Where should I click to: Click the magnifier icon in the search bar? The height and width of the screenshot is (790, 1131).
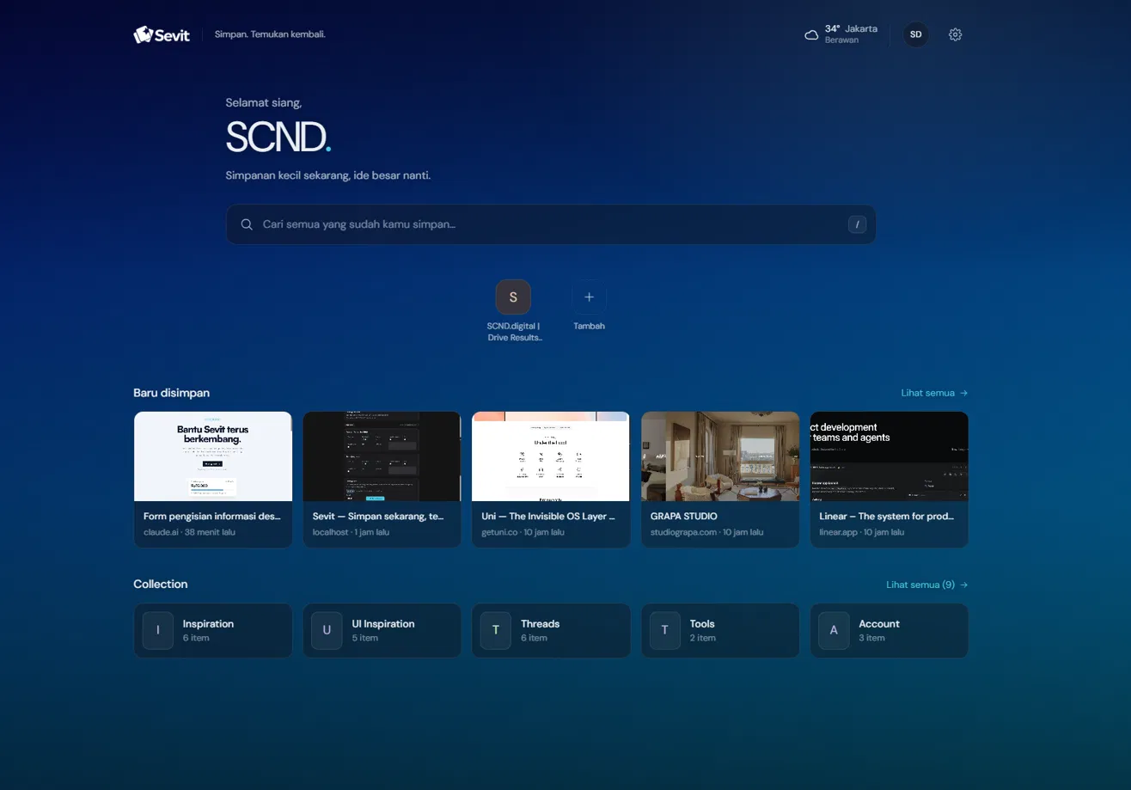[247, 224]
